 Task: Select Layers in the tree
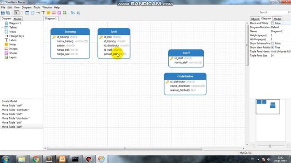(13, 58)
